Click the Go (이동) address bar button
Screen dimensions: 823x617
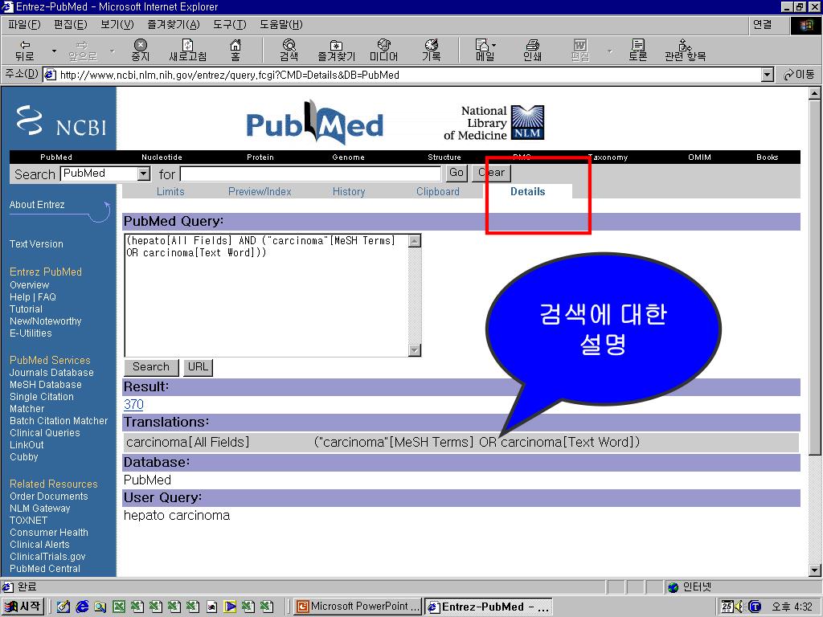pos(799,75)
